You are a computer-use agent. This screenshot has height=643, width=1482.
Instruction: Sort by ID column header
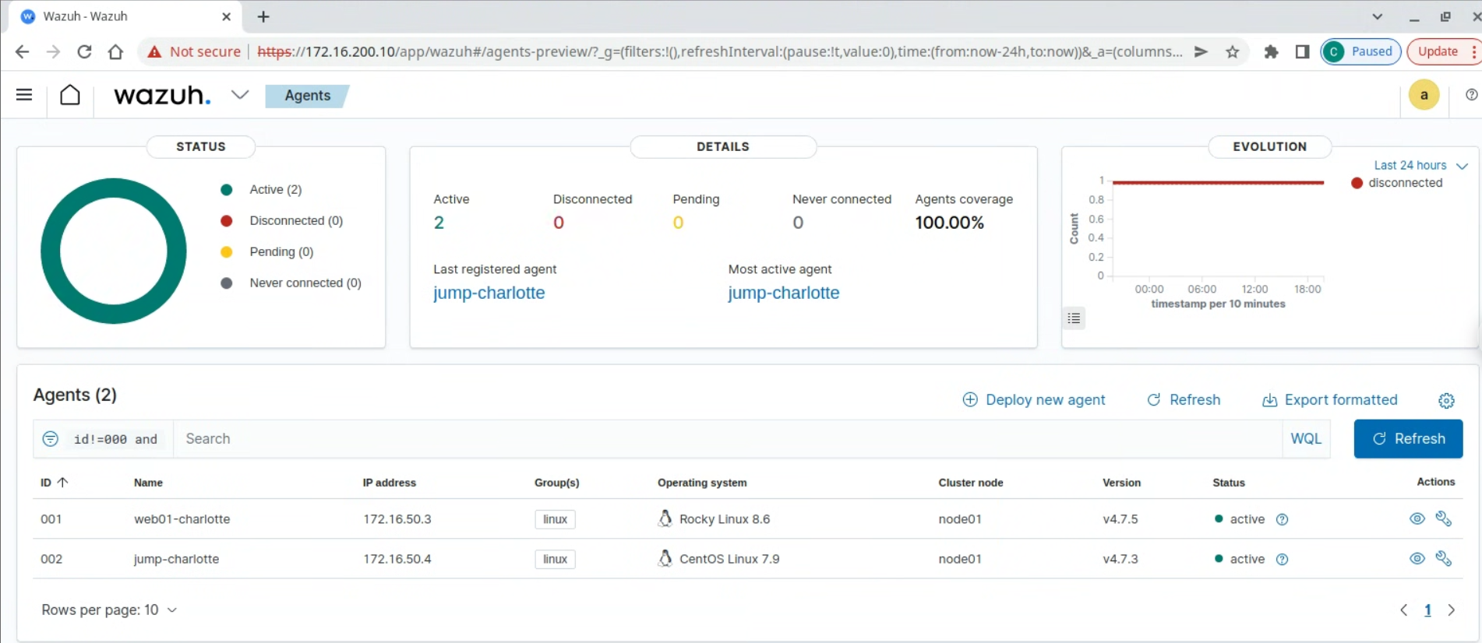tap(55, 483)
